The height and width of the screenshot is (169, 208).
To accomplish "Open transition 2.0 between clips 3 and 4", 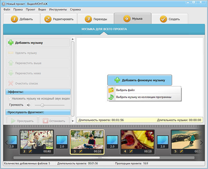I will point(112,142).
